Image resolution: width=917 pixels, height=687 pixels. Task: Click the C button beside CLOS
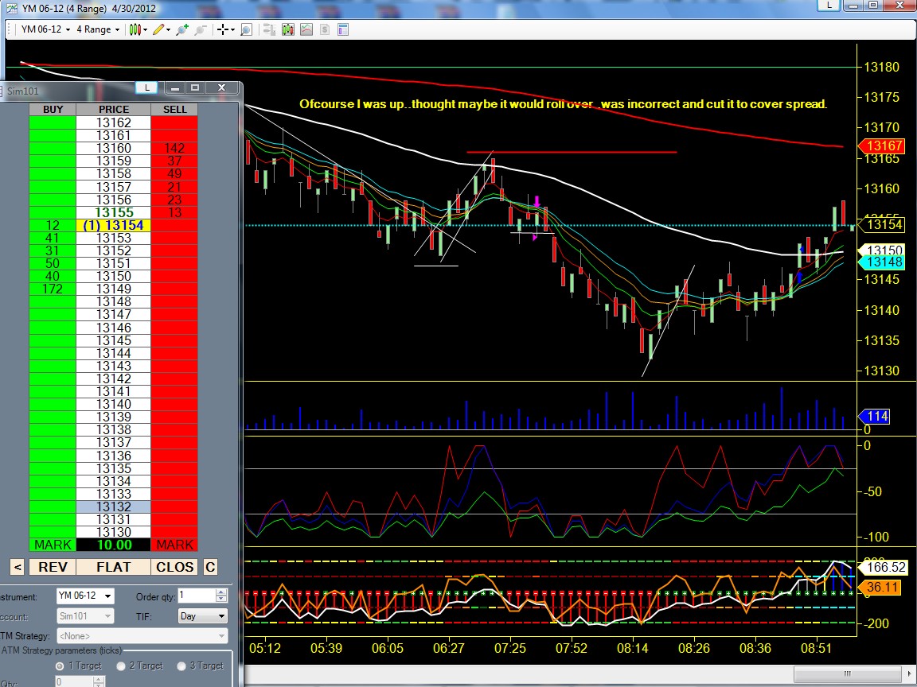coord(210,567)
